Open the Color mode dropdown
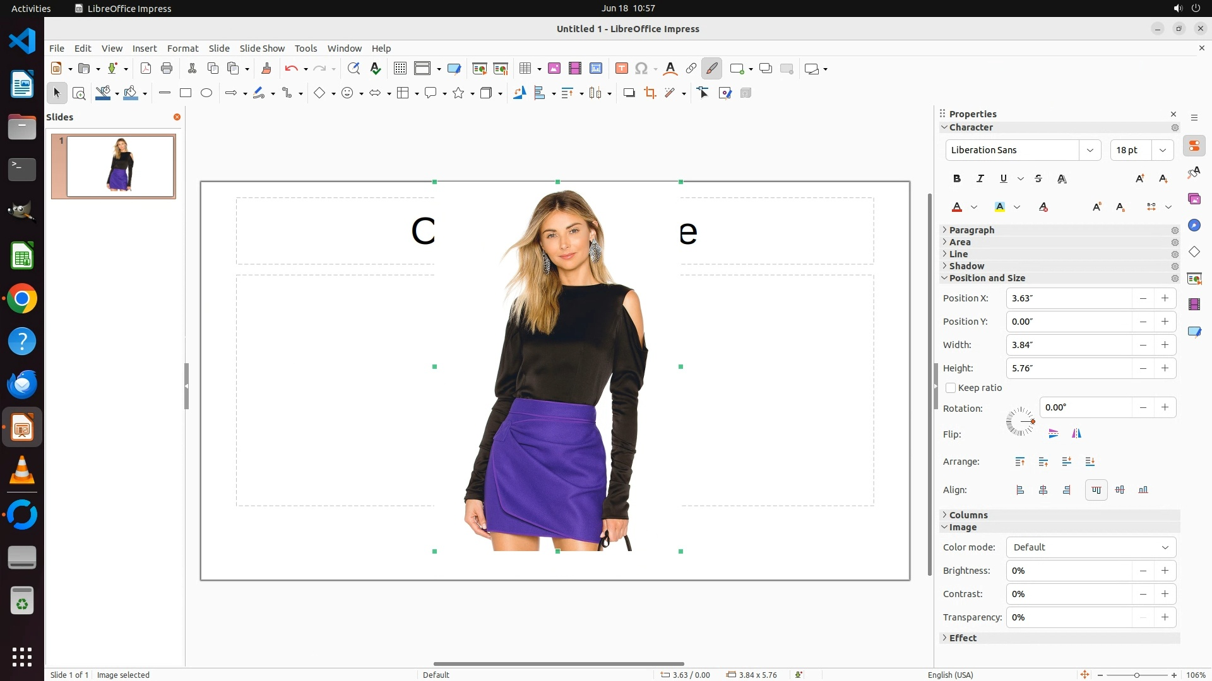Screen dimensions: 1212x681 (x=1091, y=547)
